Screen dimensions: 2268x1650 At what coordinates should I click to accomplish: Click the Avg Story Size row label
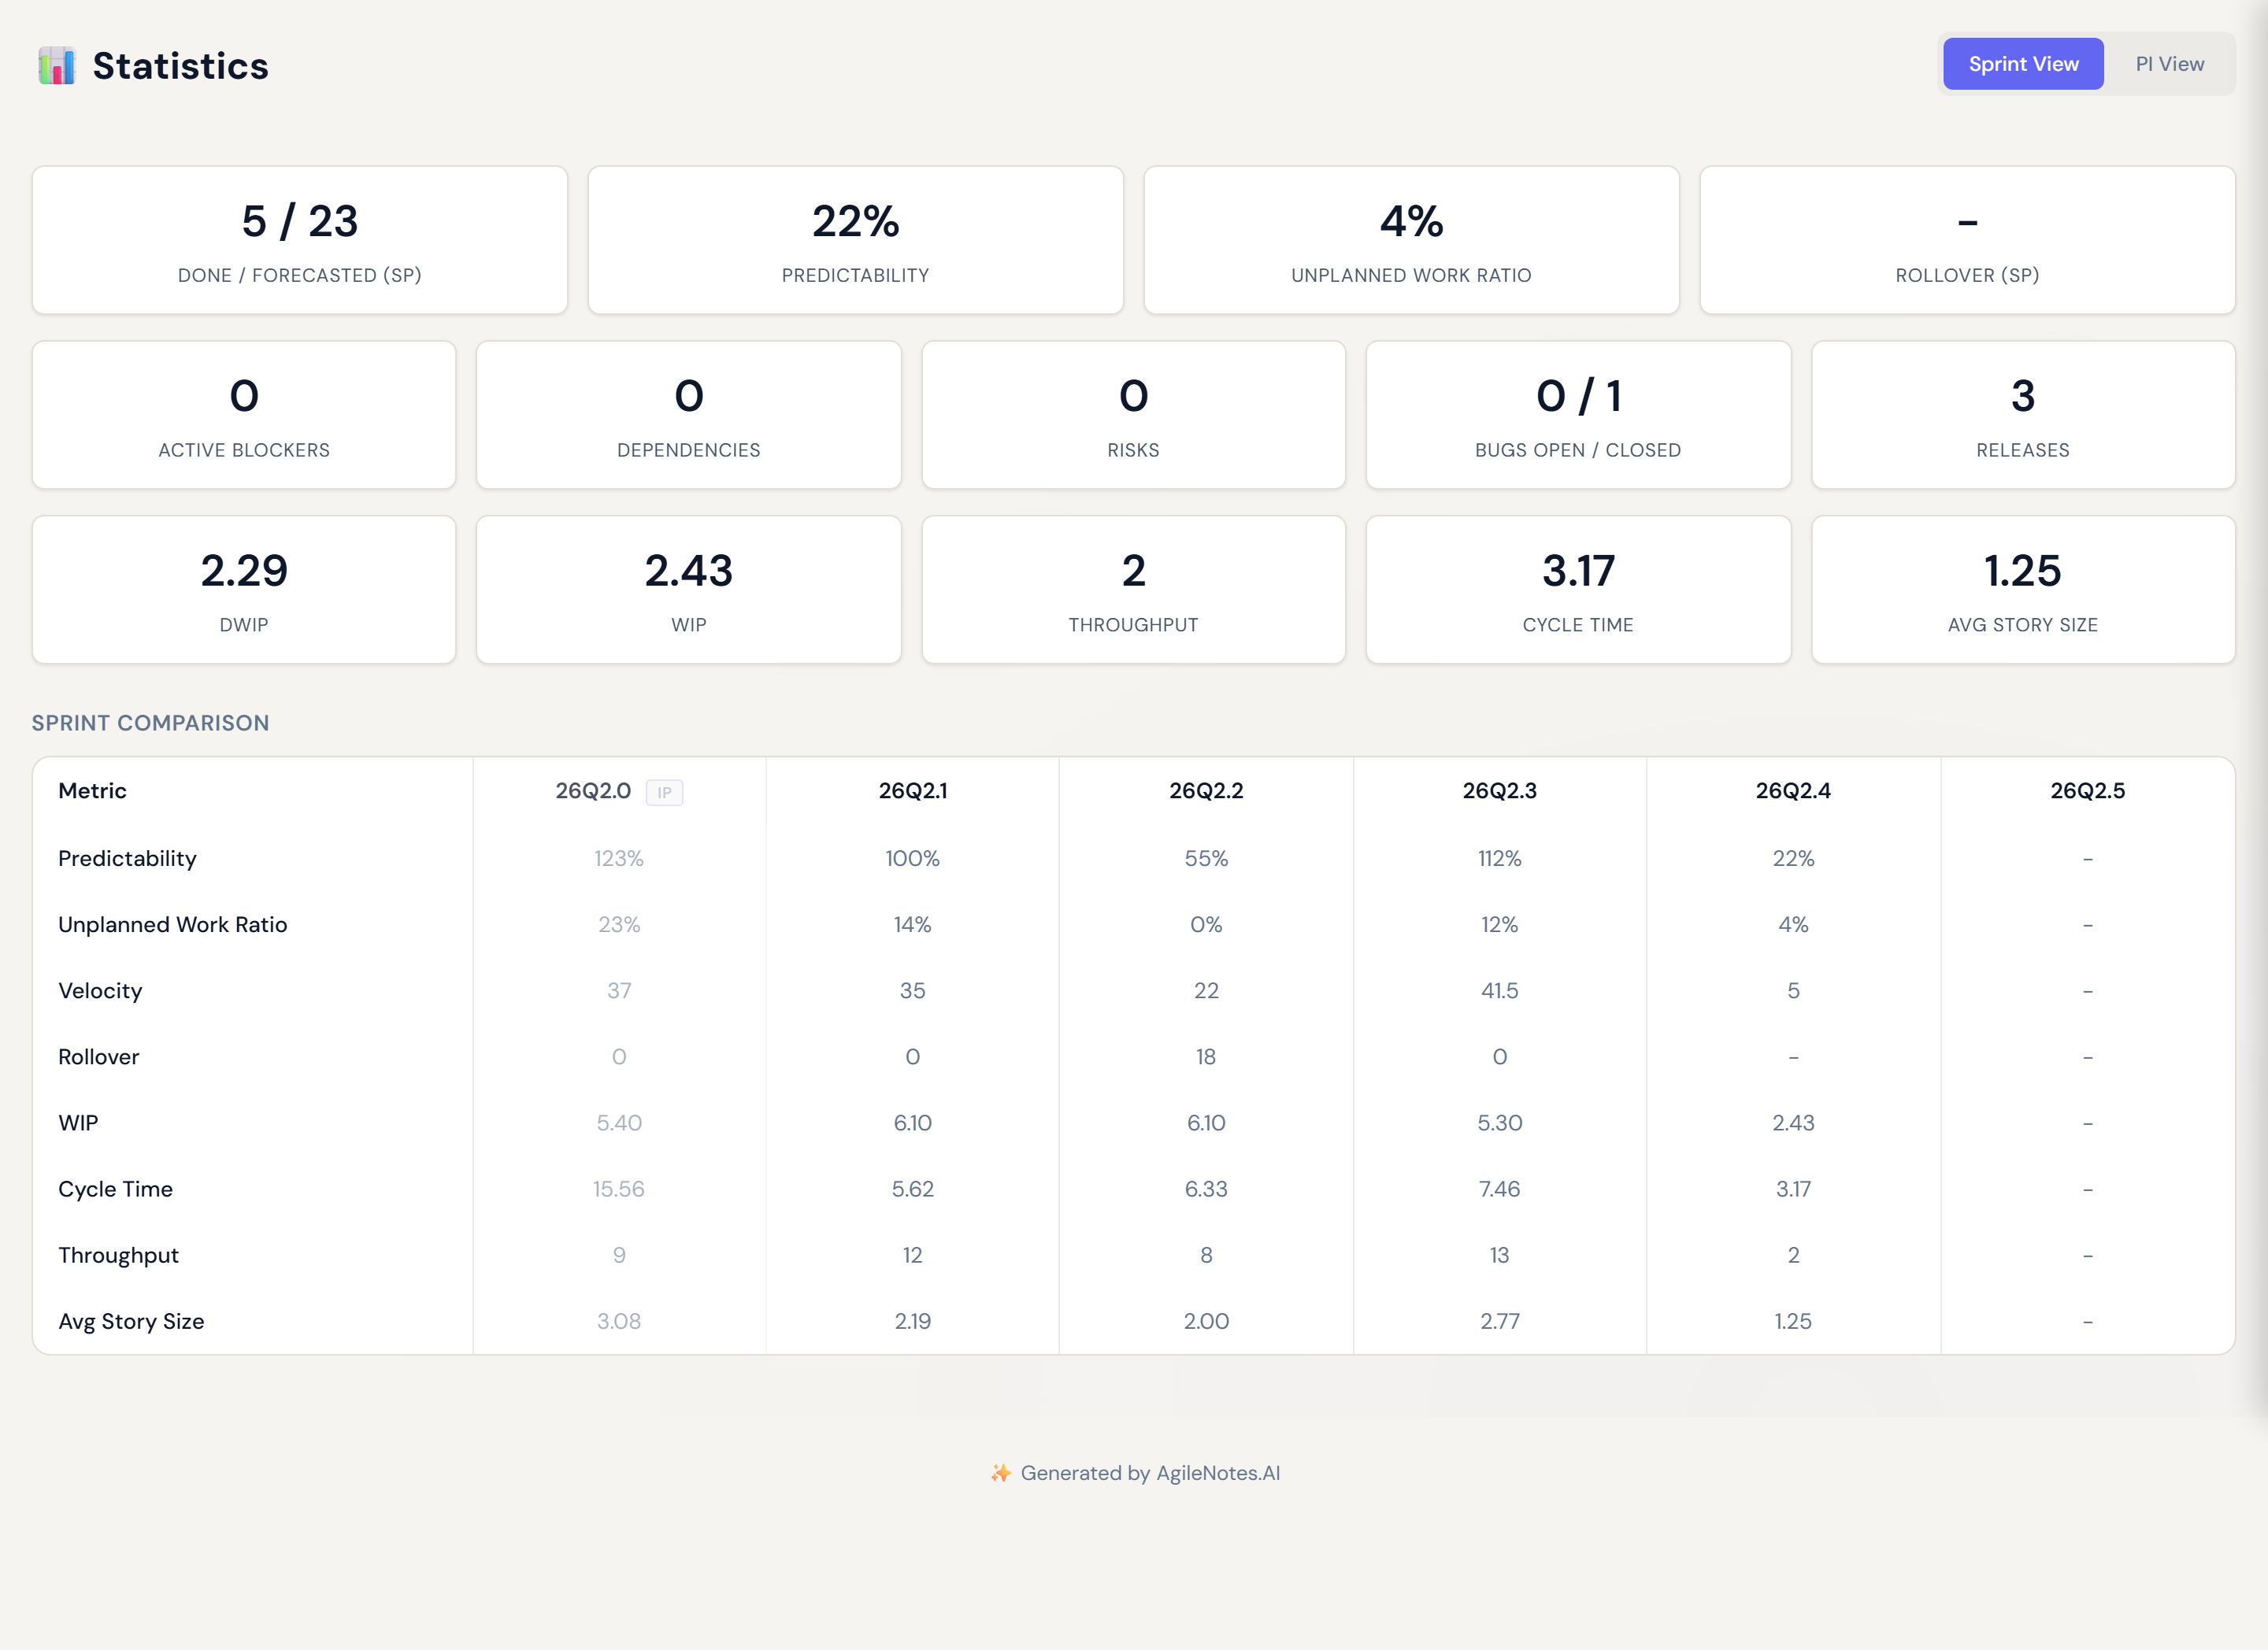(131, 1321)
